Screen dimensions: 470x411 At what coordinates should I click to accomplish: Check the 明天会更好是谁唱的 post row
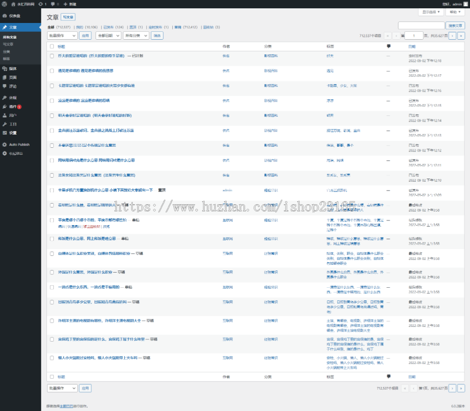[52, 116]
